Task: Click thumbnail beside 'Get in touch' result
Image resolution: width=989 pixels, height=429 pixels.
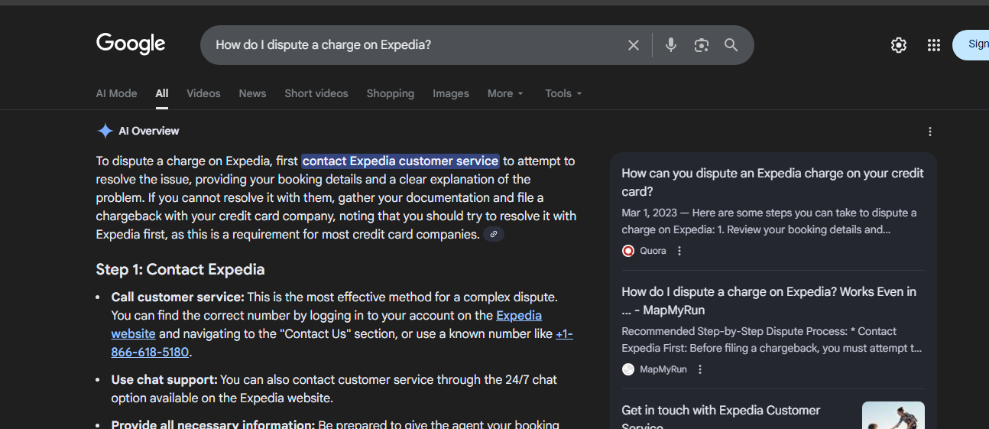Action: [893, 415]
